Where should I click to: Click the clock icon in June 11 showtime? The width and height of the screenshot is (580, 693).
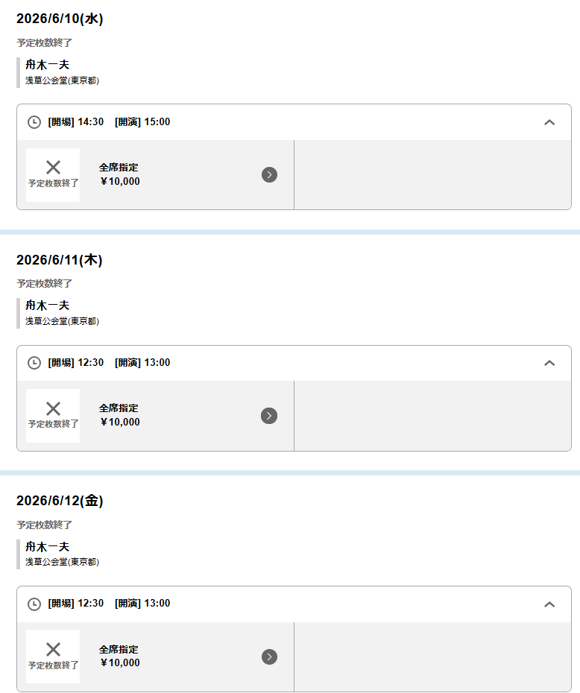pos(34,363)
